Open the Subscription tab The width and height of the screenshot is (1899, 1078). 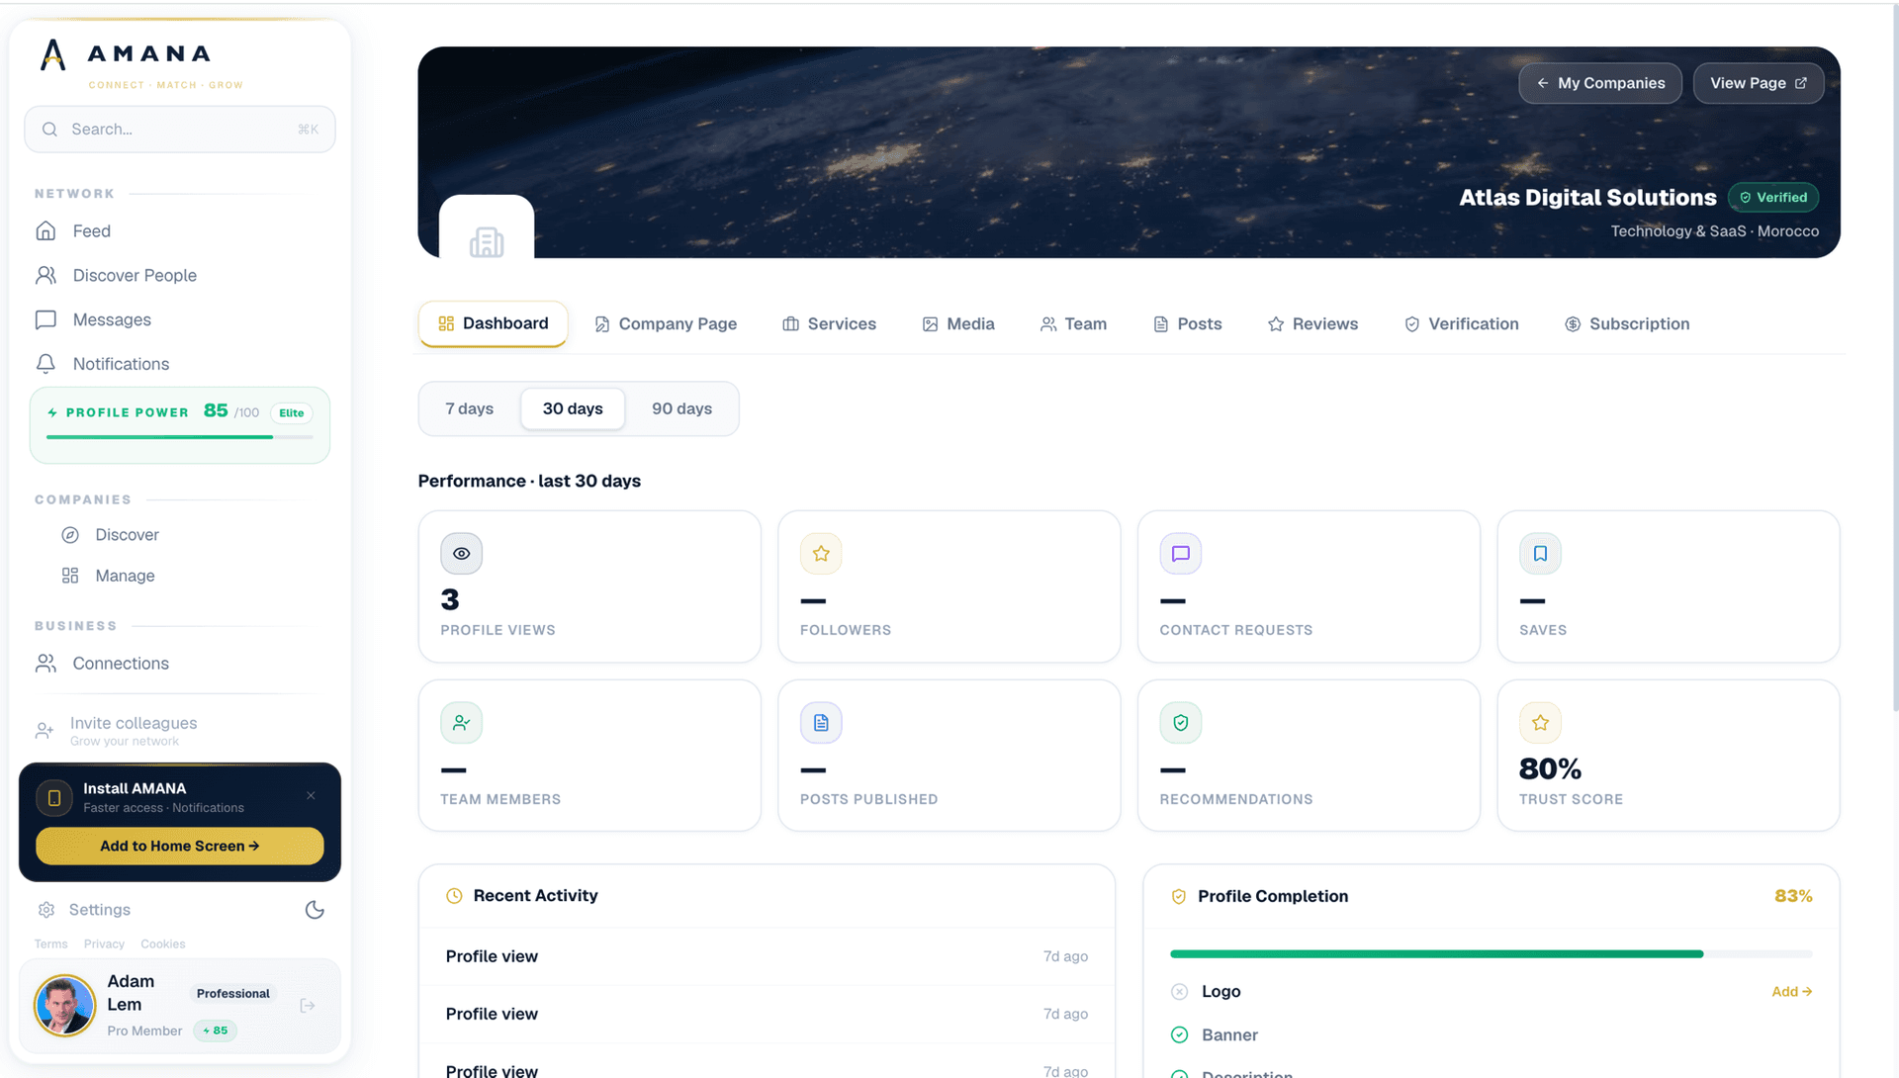[x=1627, y=324]
